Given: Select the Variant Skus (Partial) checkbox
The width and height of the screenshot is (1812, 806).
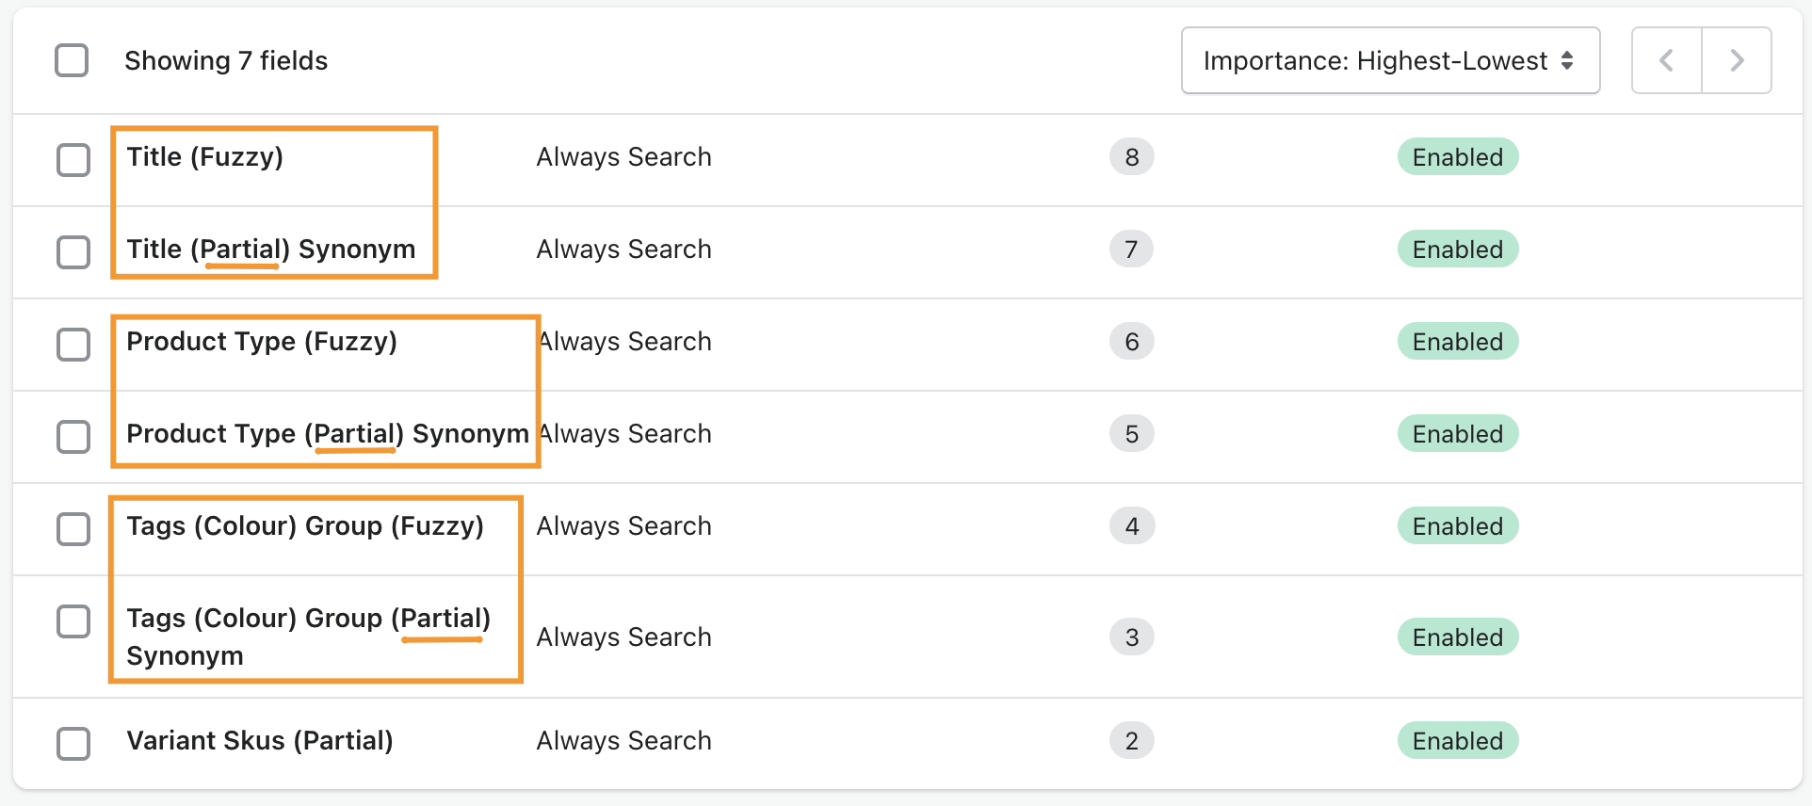Looking at the screenshot, I should pyautogui.click(x=73, y=744).
